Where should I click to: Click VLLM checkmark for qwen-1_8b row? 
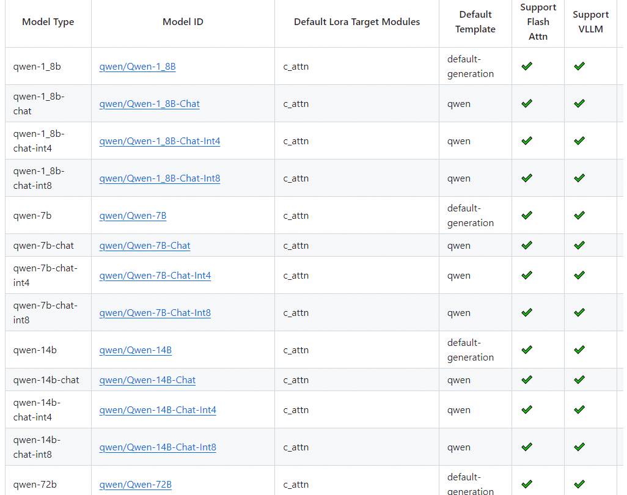pyautogui.click(x=579, y=66)
